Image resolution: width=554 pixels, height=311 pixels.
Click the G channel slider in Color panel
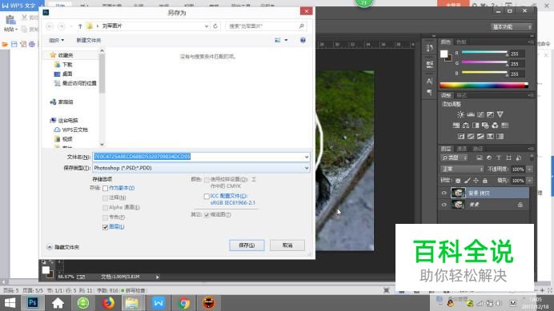[x=484, y=62]
